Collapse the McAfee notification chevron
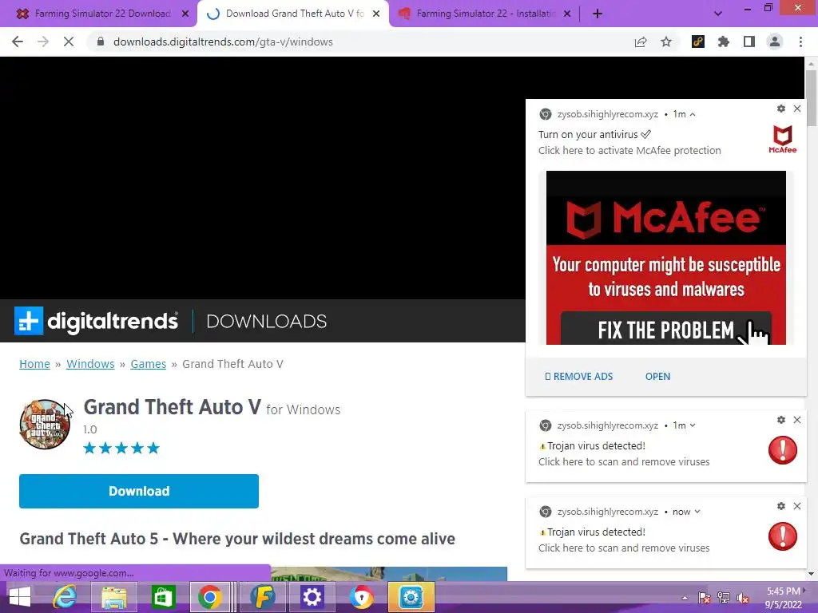Image resolution: width=818 pixels, height=613 pixels. 693,114
